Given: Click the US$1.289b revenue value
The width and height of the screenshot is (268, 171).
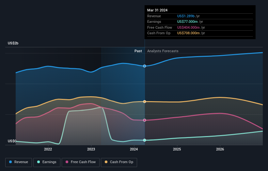Looking at the screenshot, I should coord(186,16).
